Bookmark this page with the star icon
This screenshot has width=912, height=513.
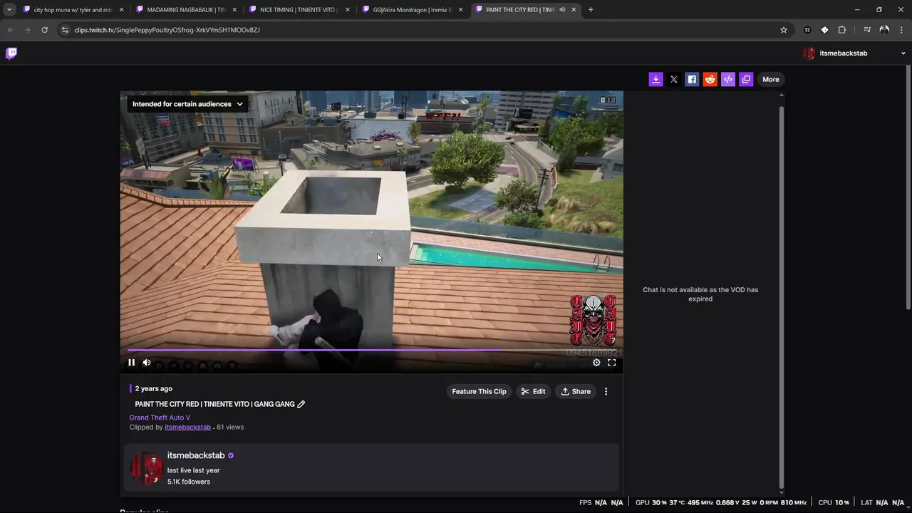784,30
